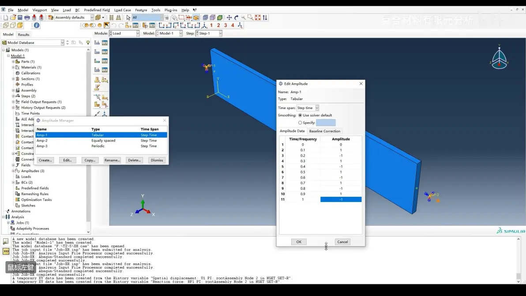This screenshot has width=526, height=296.
Task: Print the viewport icon
Action: (x=27, y=18)
